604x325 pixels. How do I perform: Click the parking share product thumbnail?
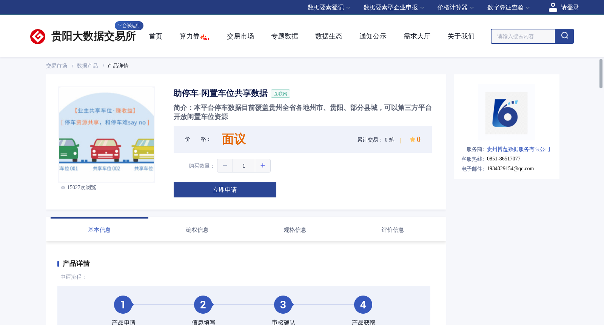click(x=106, y=135)
